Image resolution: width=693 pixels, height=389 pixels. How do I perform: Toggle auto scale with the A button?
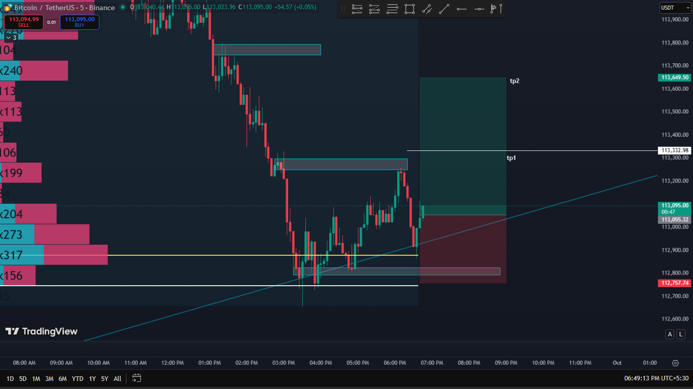tap(670, 334)
